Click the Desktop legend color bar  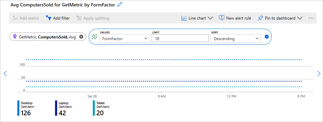(18, 108)
